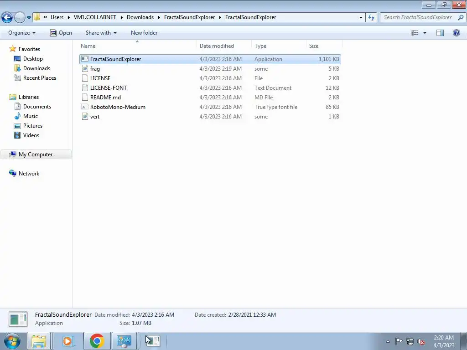
Task: Click the FractalSoundExplorer app taskbar icon
Action: (x=153, y=341)
